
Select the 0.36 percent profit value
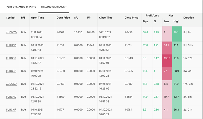(x=156, y=110)
